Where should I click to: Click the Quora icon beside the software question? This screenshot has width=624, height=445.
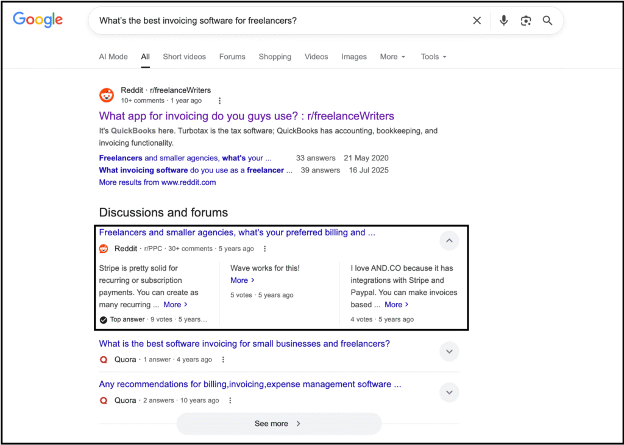[x=104, y=360]
